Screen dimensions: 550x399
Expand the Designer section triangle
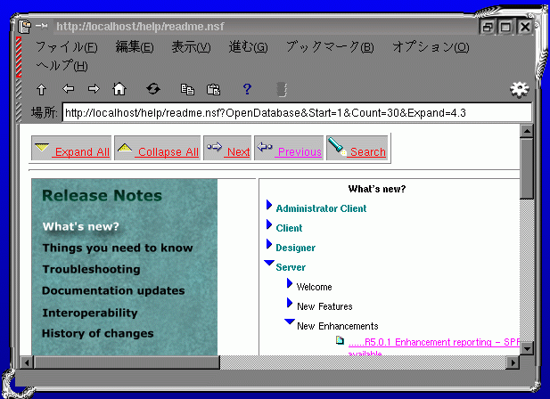pyautogui.click(x=269, y=245)
